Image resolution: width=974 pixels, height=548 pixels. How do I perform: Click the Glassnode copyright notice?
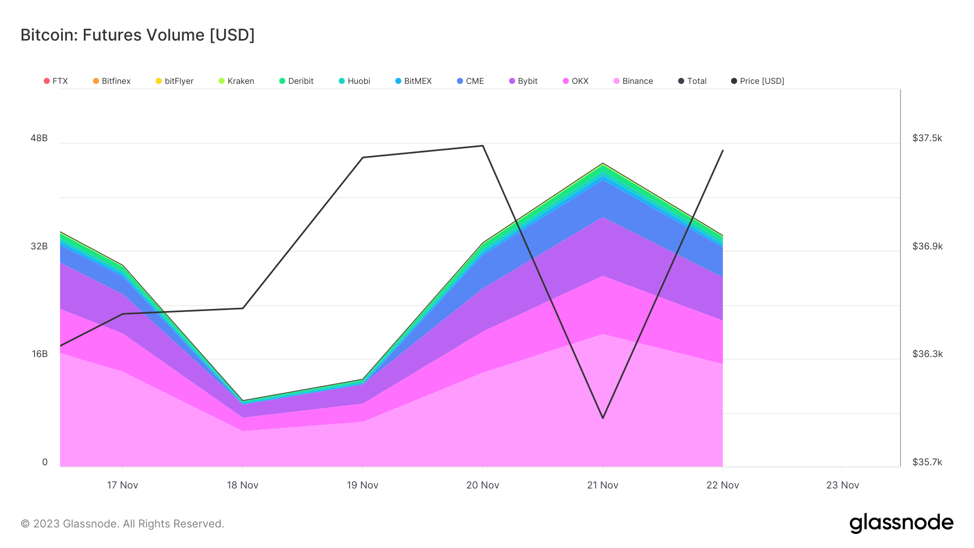click(x=122, y=524)
